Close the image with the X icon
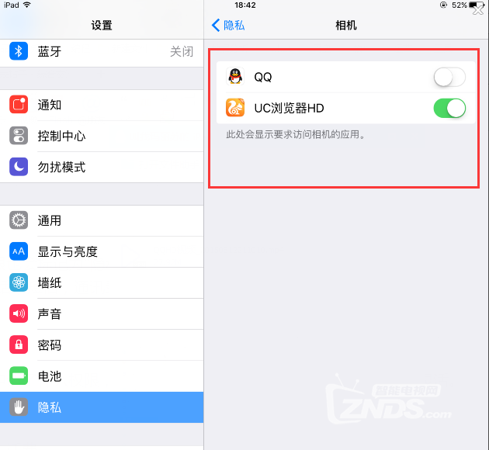The height and width of the screenshot is (450, 489). (x=478, y=9)
